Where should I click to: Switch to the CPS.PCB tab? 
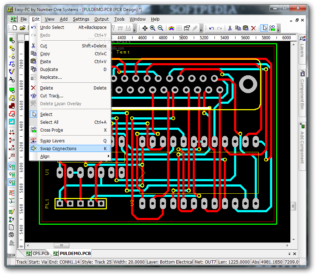tap(38, 253)
